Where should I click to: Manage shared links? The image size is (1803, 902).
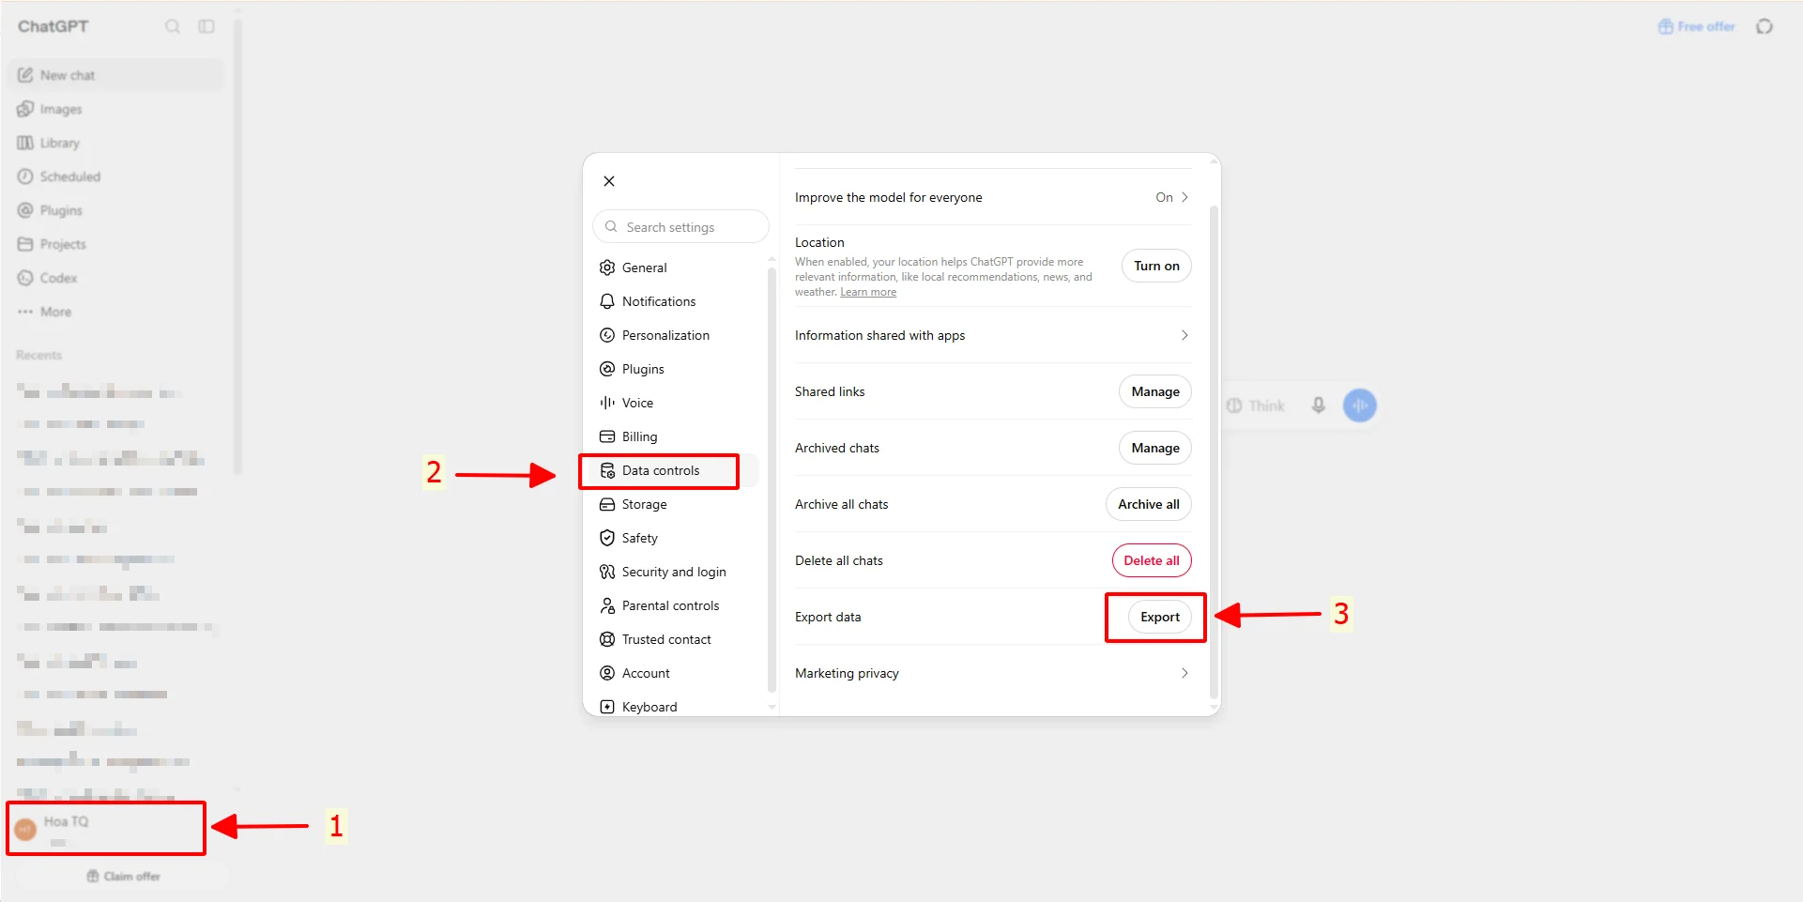(1155, 391)
